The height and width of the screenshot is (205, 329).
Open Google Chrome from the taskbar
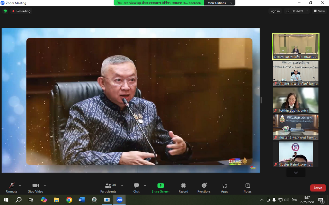coord(69,200)
